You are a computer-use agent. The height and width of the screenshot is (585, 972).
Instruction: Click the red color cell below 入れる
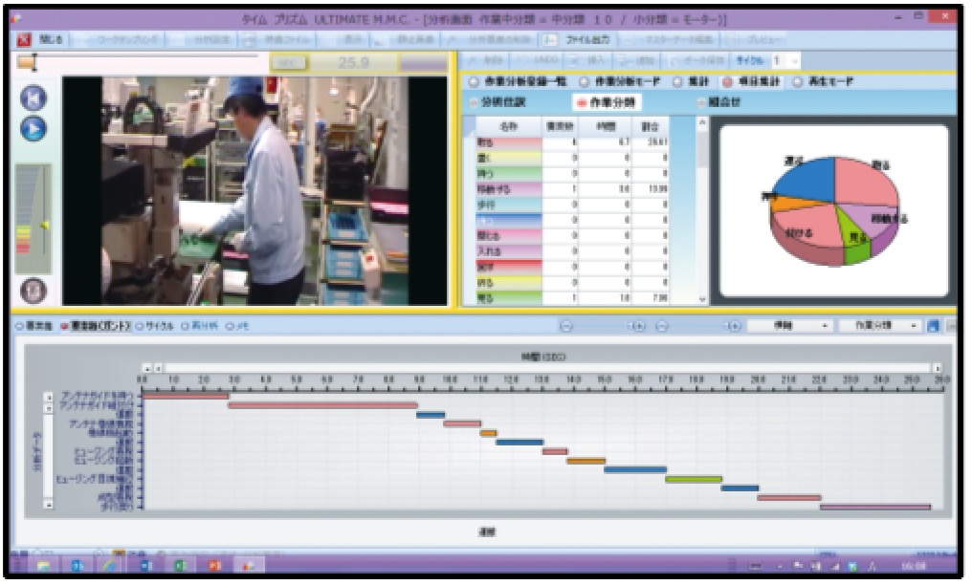point(508,268)
